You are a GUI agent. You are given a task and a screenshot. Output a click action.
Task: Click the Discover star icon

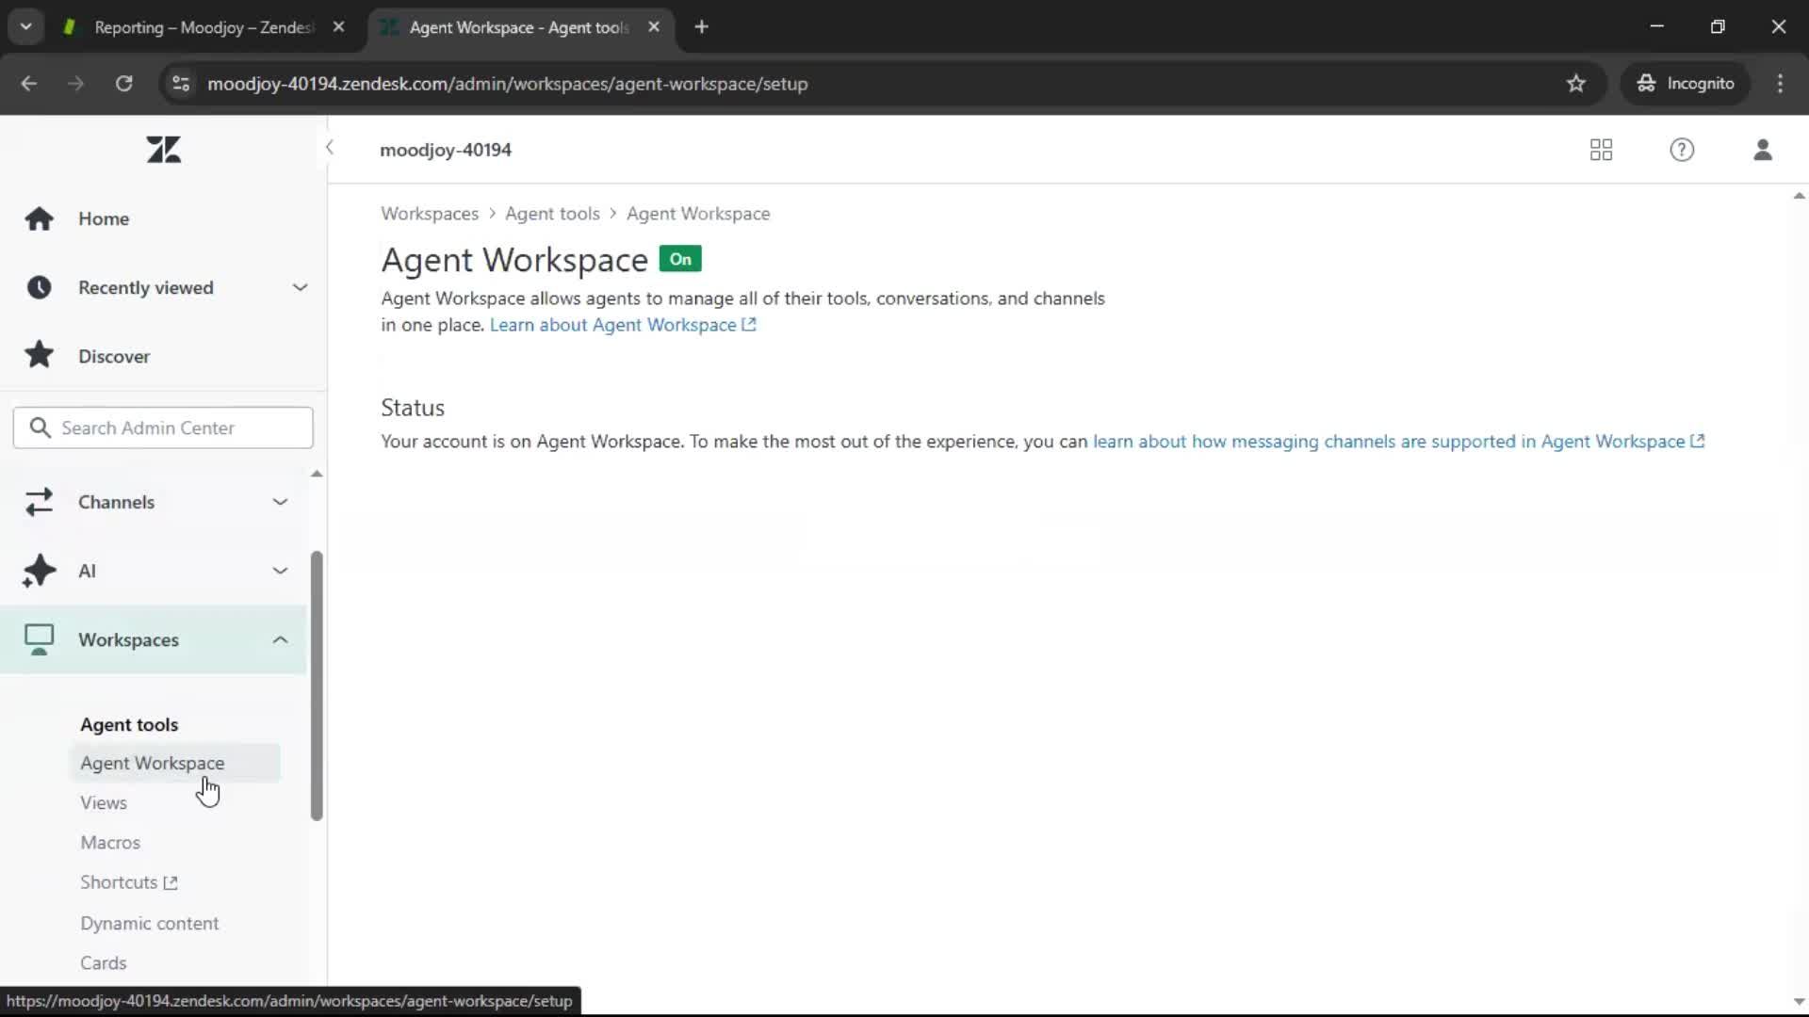[39, 355]
